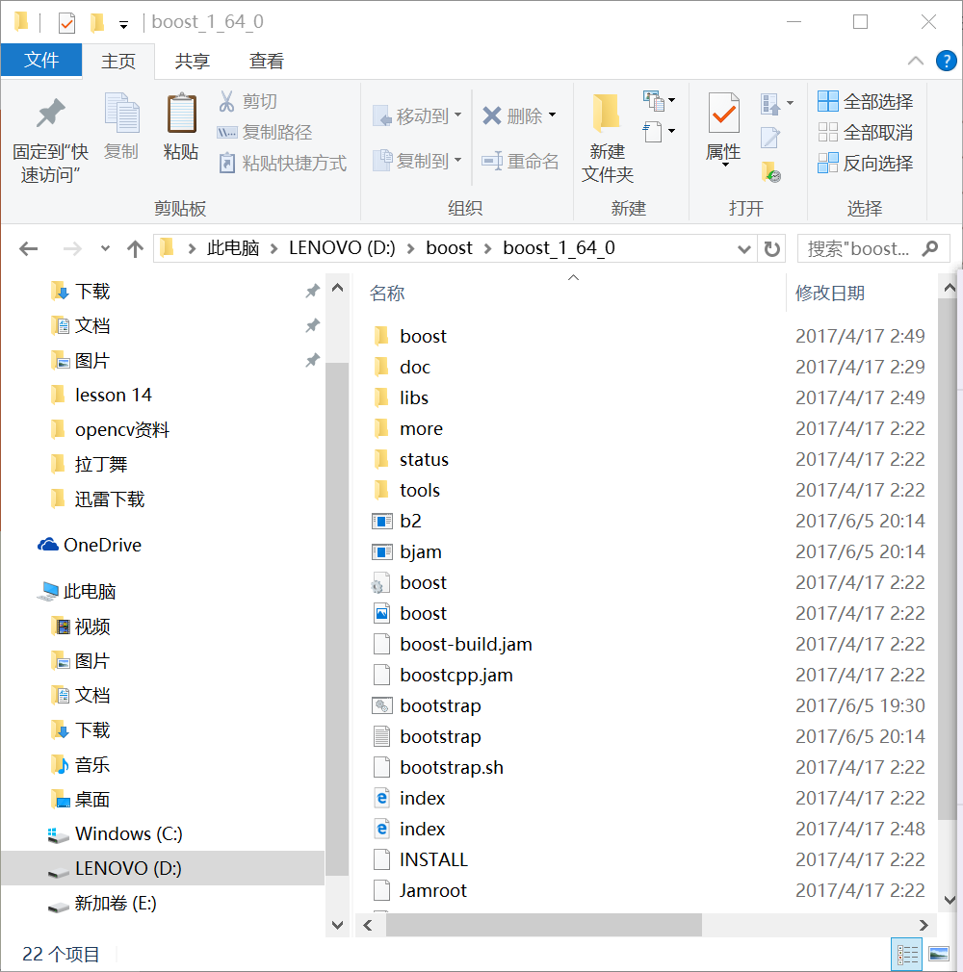Select OneDrive in navigation pane
This screenshot has height=972, width=963.
click(90, 545)
